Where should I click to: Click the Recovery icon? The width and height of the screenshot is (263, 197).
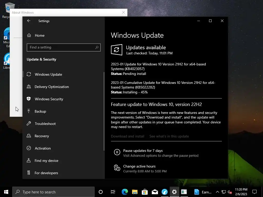29,136
